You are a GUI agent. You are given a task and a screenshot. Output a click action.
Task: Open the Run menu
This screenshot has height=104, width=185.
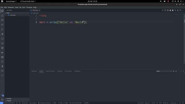click(24, 7)
